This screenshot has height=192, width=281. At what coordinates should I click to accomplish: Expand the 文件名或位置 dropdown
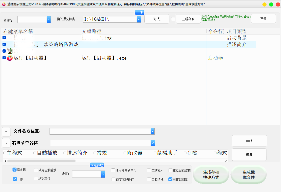152,131
